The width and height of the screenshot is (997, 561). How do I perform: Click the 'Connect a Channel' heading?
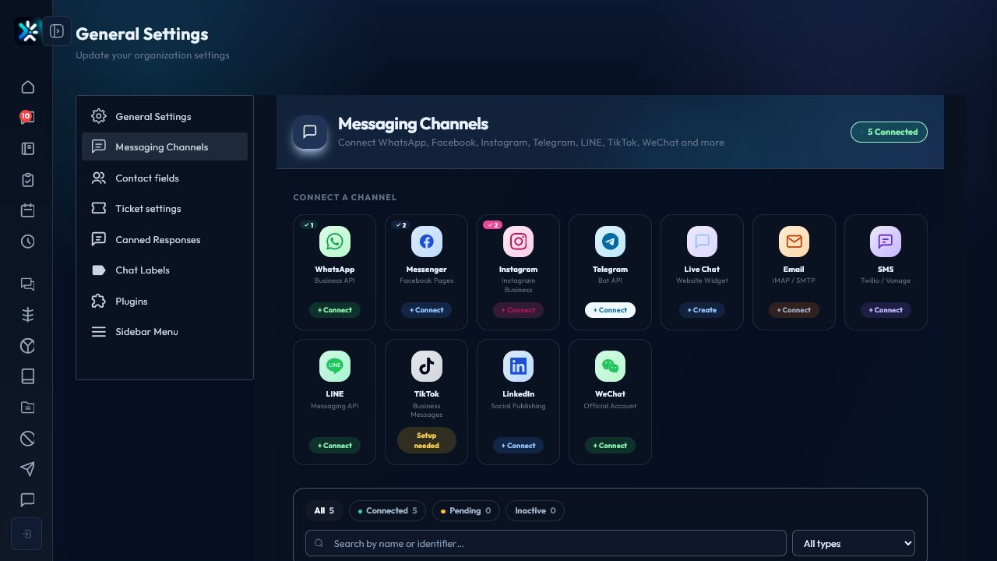(x=345, y=197)
